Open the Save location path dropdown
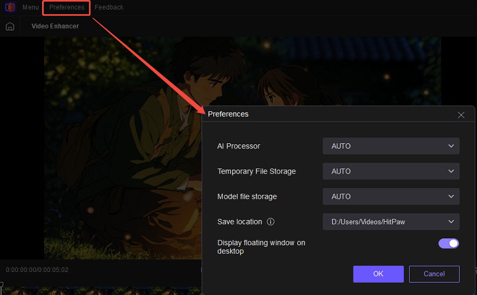Image resolution: width=477 pixels, height=295 pixels. (x=391, y=222)
